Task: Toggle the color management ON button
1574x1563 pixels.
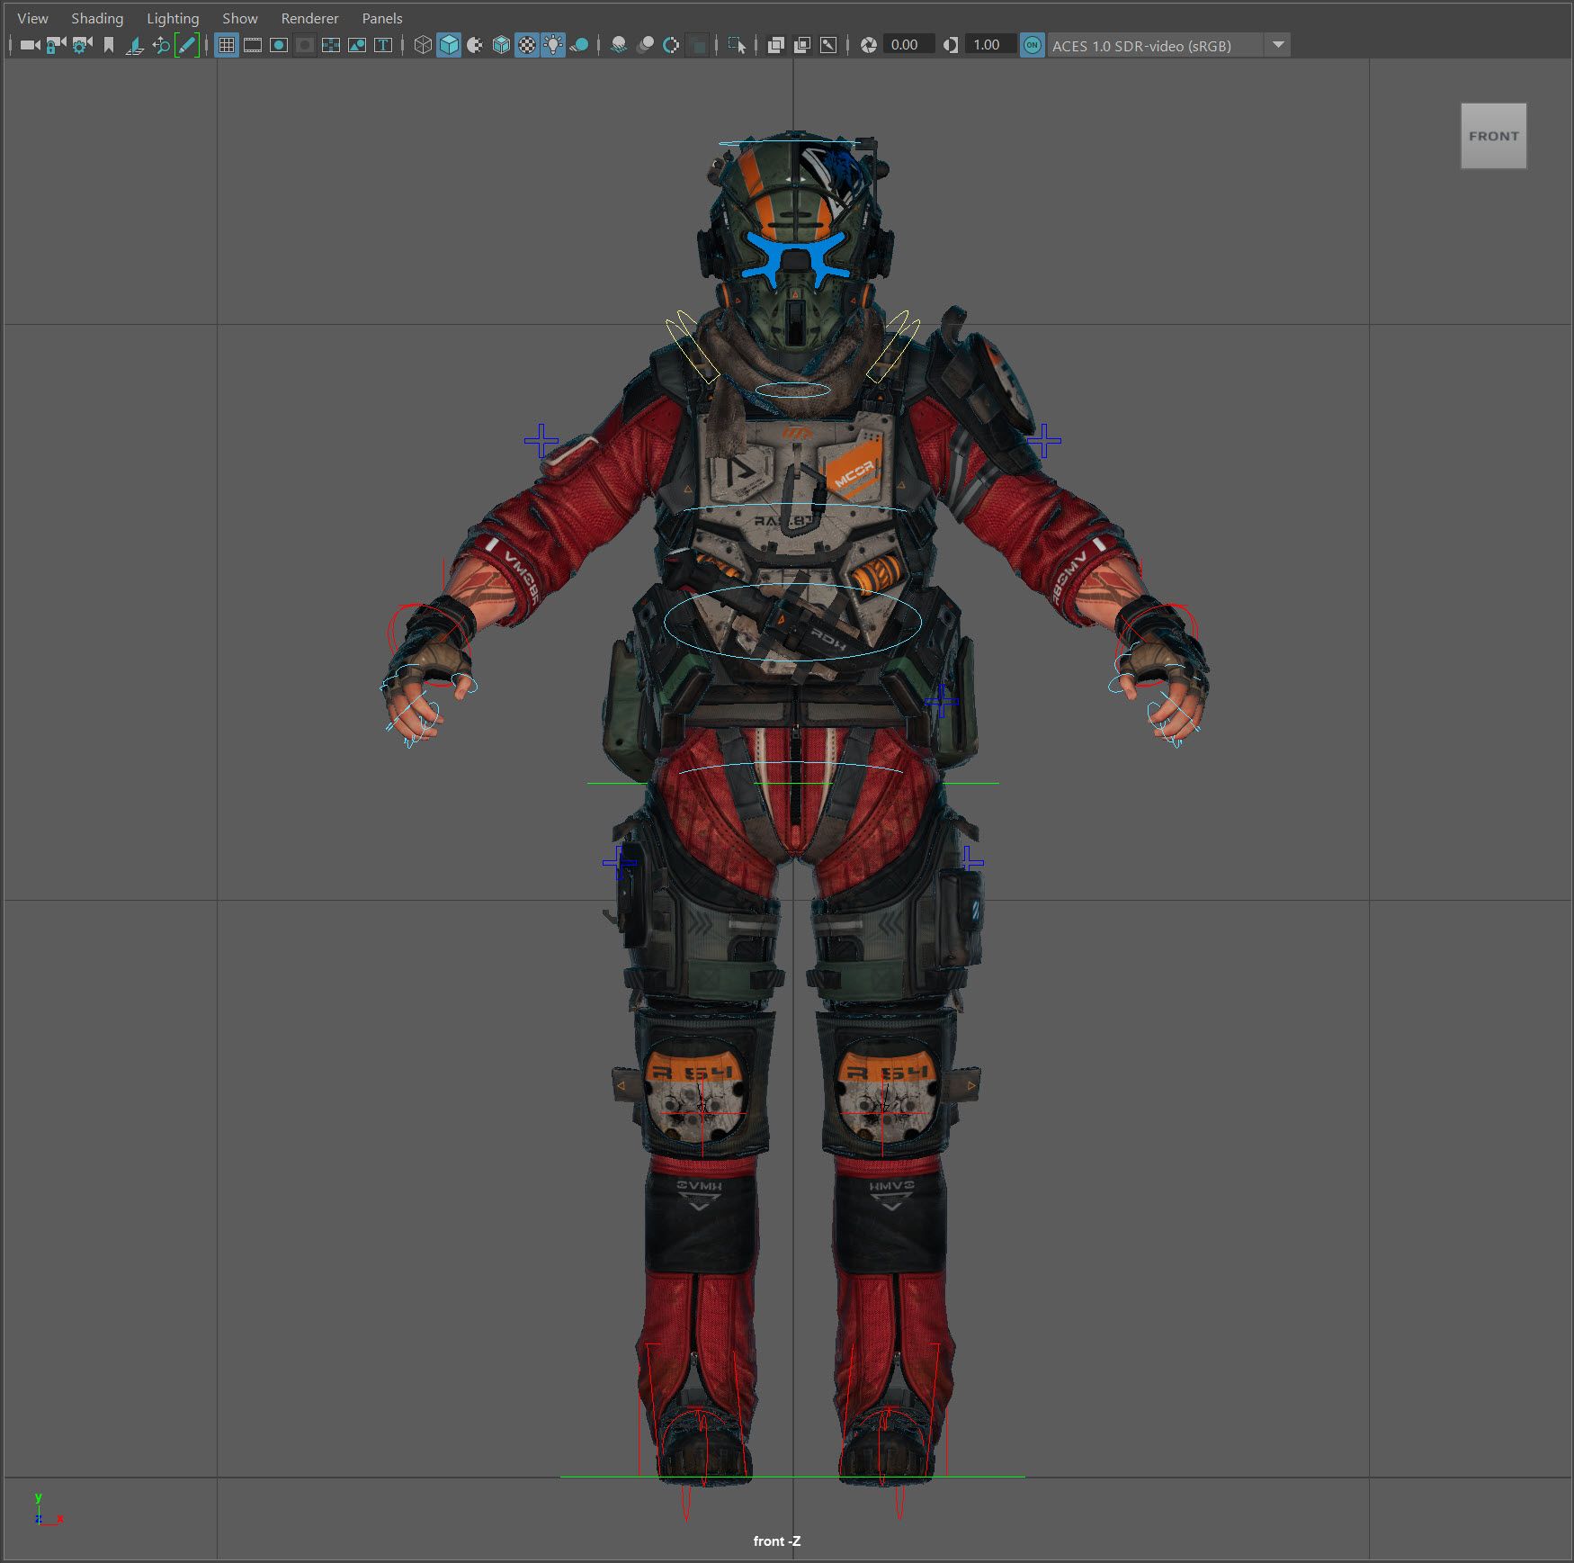Action: (x=1033, y=45)
